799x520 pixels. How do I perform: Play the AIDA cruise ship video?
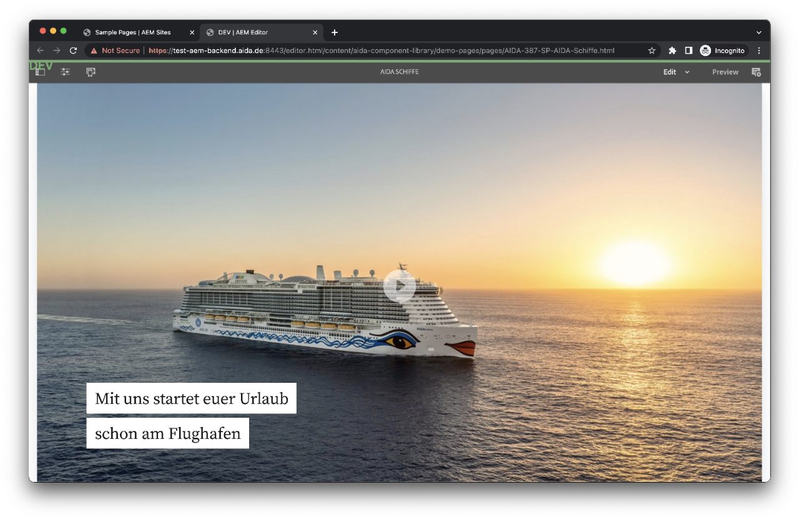coord(400,286)
